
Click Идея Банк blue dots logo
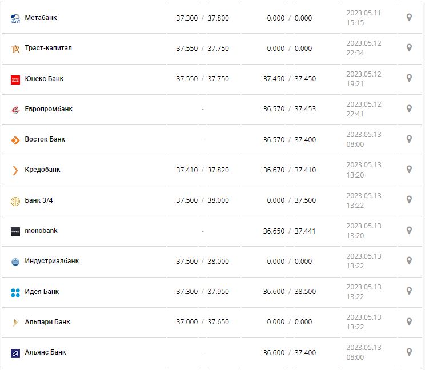pos(15,293)
